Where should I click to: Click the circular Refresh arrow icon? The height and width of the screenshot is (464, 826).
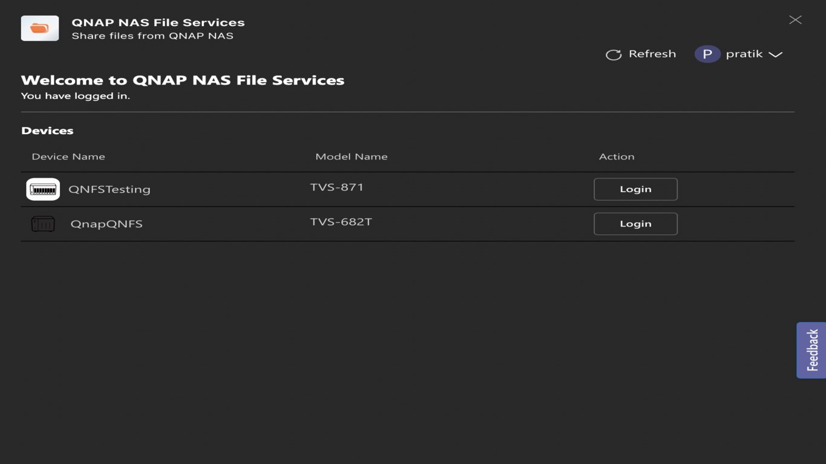[x=614, y=54]
